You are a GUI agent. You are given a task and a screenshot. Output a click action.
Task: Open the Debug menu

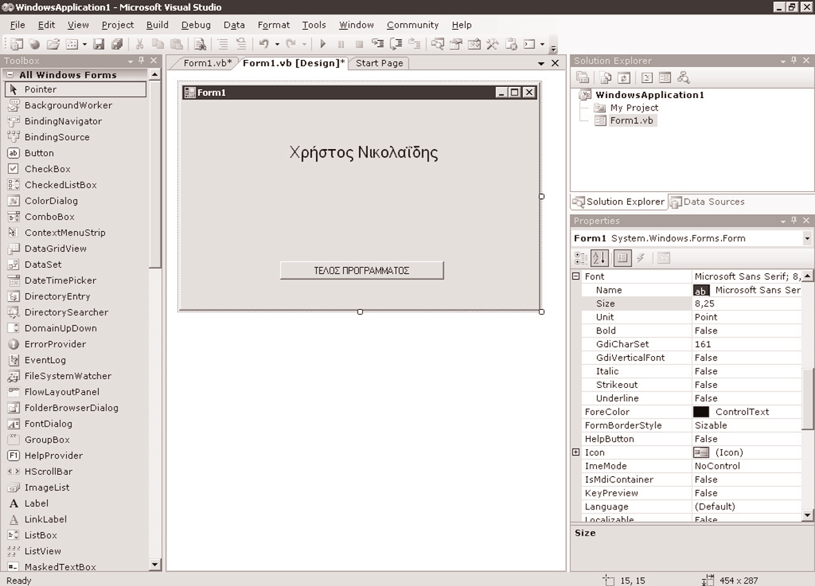pos(196,25)
